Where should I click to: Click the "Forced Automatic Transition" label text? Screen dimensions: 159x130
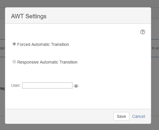[43, 44]
